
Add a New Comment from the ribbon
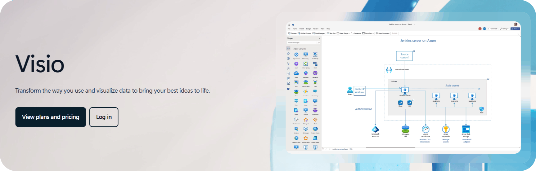point(383,33)
